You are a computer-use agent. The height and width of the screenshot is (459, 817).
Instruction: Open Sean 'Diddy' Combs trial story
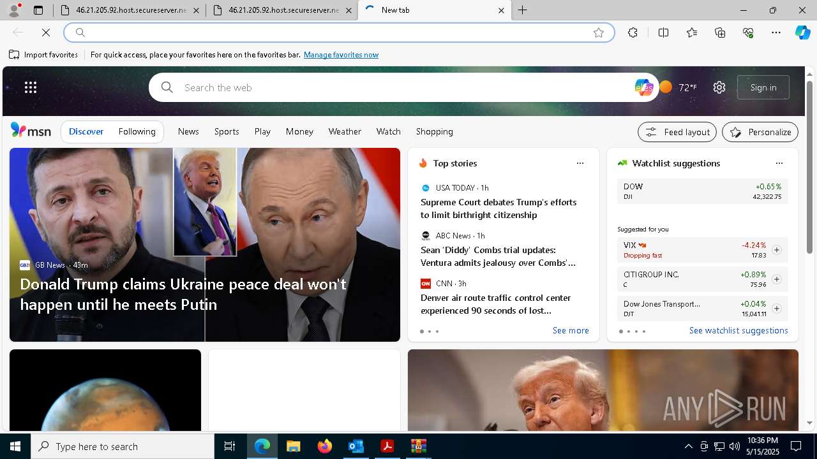tap(498, 256)
